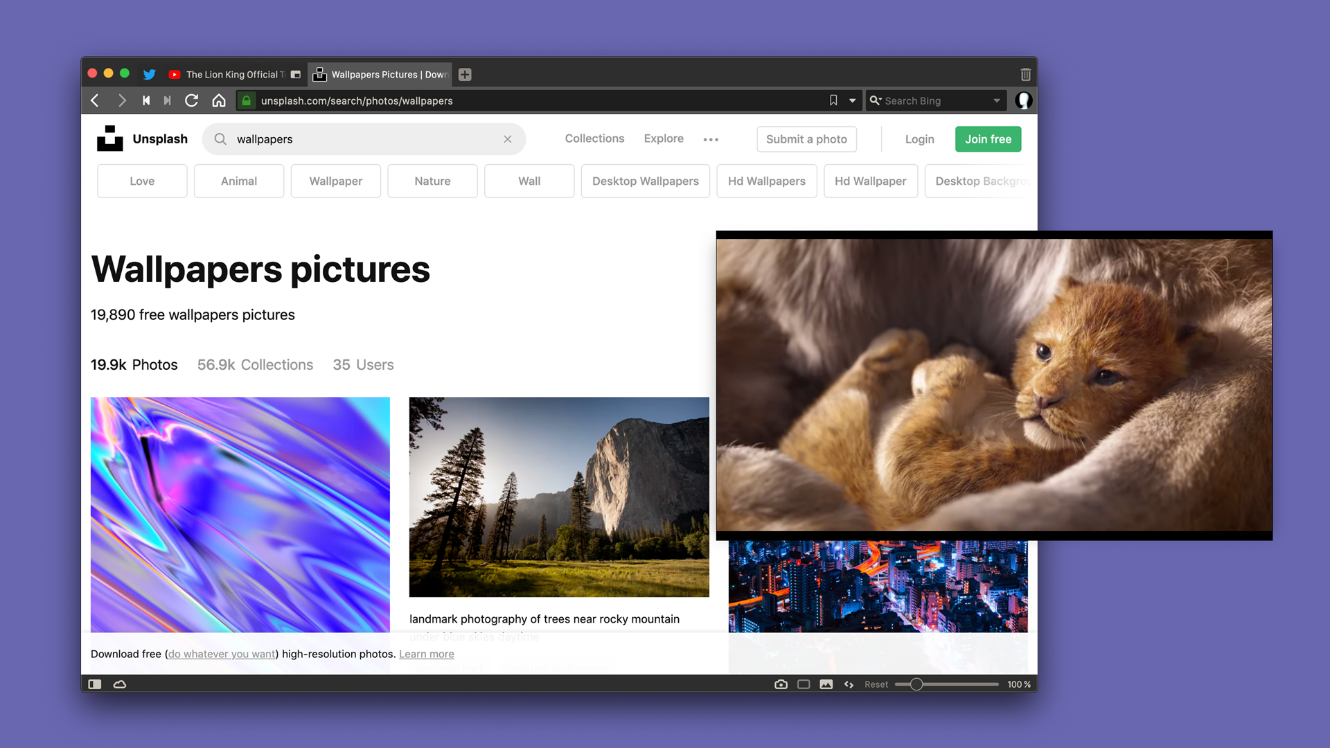Click the search engine magnifier icon
The height and width of the screenshot is (748, 1330).
click(x=876, y=100)
